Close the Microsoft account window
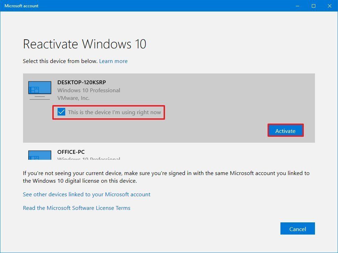 click(329, 6)
